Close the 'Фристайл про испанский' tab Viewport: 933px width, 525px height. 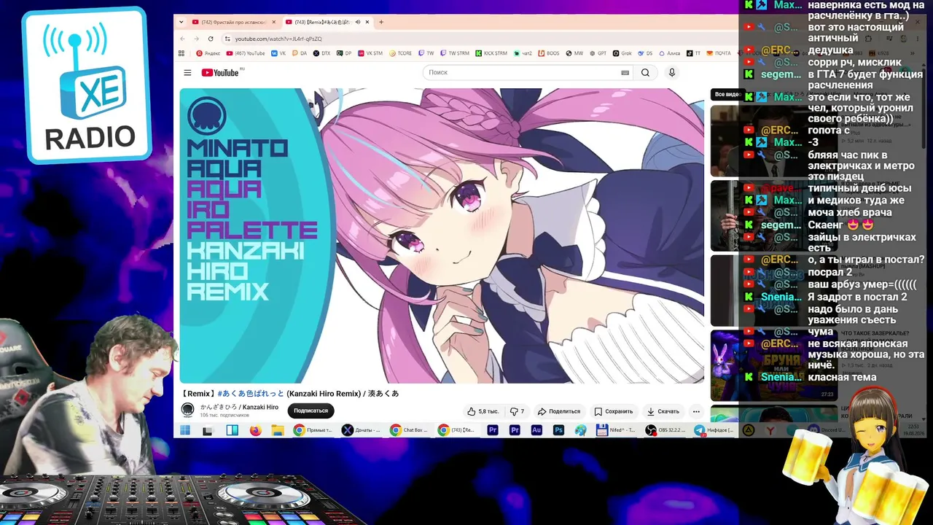pos(273,22)
